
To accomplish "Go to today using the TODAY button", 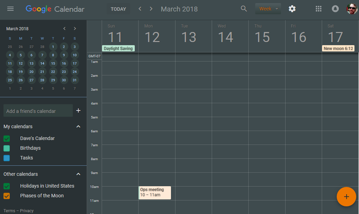I will pos(118,9).
